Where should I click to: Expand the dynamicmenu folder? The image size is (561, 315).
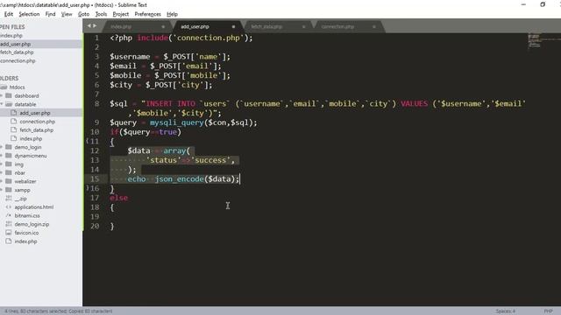[x=2, y=156]
